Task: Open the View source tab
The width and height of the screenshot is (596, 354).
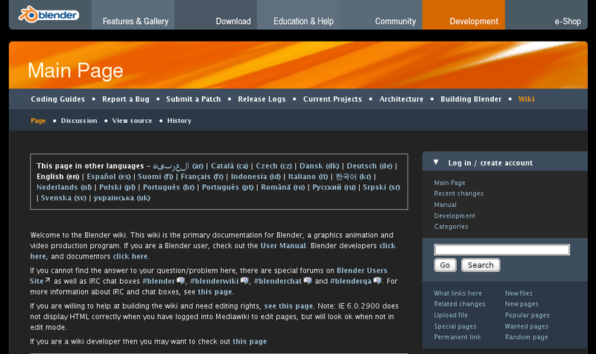Action: 132,121
